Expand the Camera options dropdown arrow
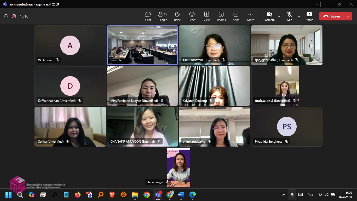 (x=279, y=16)
